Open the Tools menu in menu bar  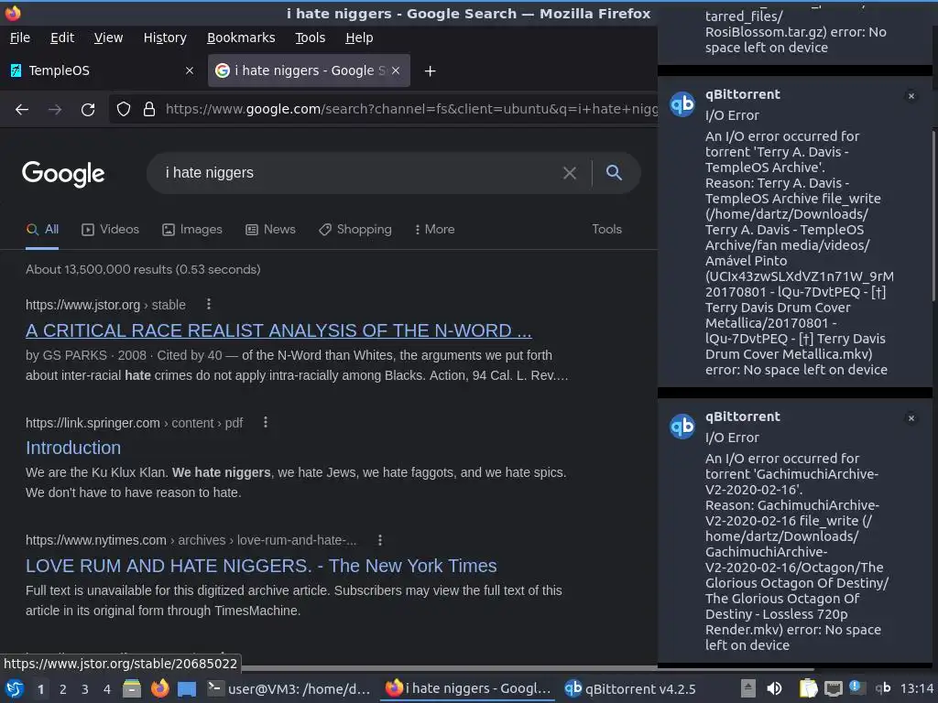[x=310, y=38]
